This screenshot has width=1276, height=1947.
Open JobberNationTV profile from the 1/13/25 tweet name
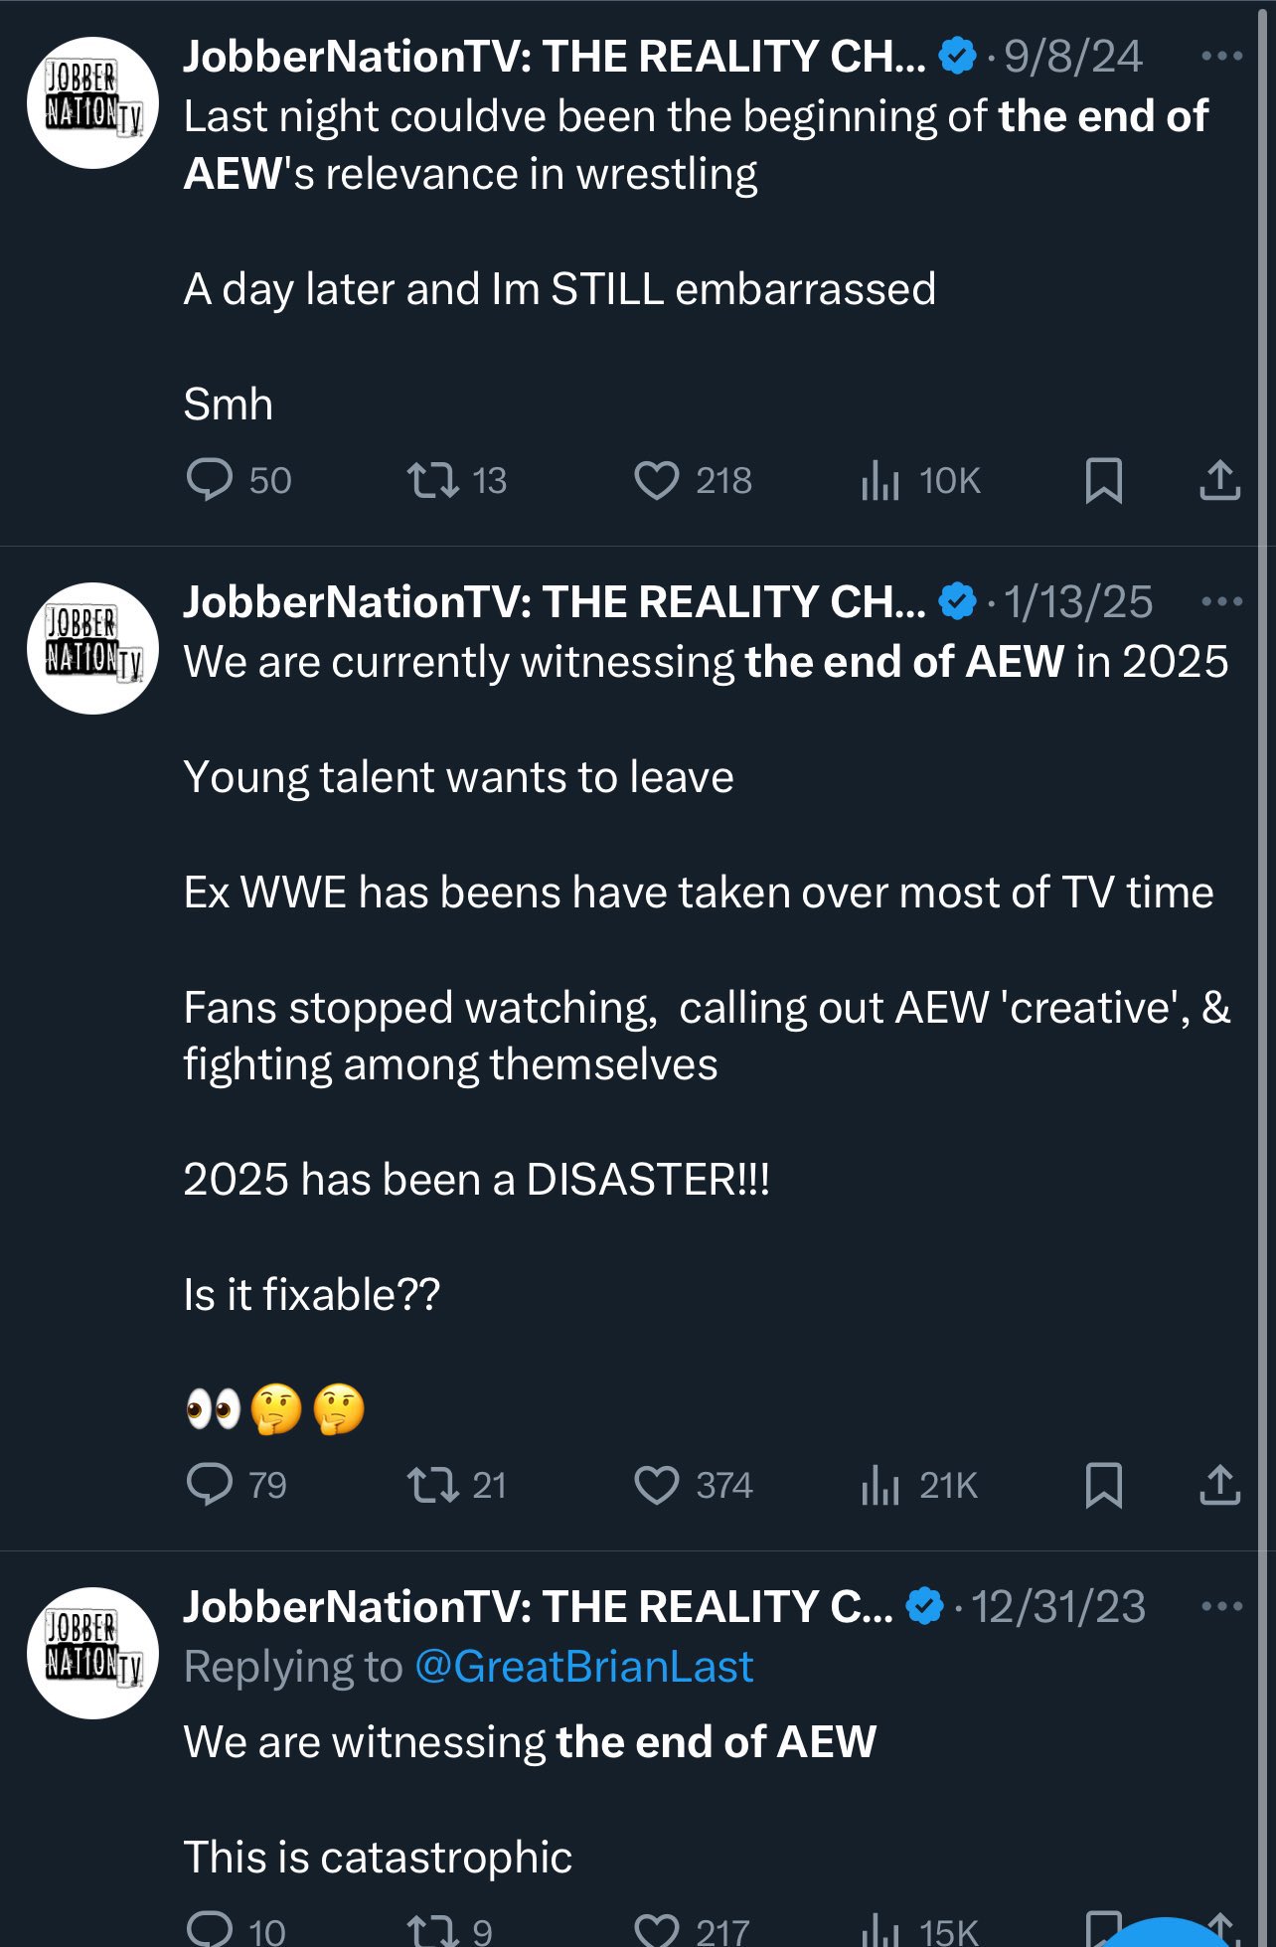[x=554, y=602]
